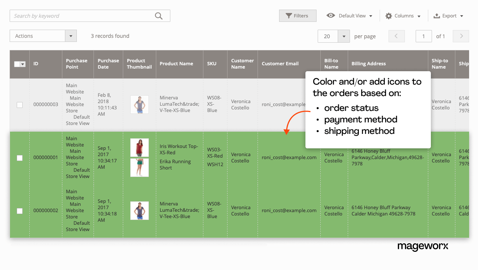This screenshot has height=270, width=478.
Task: Expand the select-all checkbox dropdown arrow
Action: click(x=22, y=64)
